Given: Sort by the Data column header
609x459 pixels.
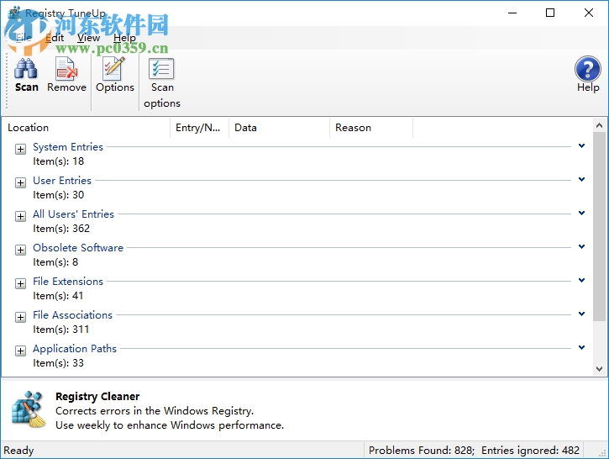Looking at the screenshot, I should [x=279, y=128].
